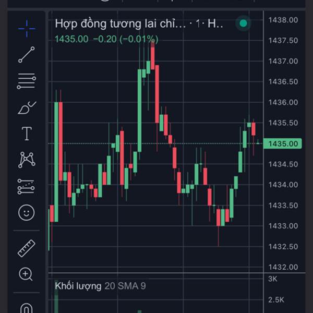
Task: Click the symbol title 'Hợp đồng tương lai chỉ…'
Action: click(x=121, y=24)
